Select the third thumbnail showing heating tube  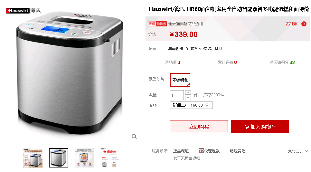tap(84, 158)
